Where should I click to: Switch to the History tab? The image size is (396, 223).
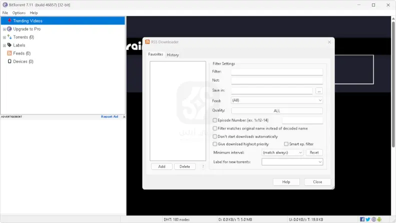coord(173,55)
